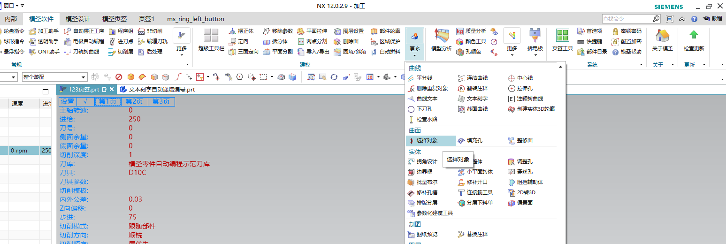Click the 快捷键 shortcut keys tool
The height and width of the screenshot is (244, 726).
[x=589, y=41]
